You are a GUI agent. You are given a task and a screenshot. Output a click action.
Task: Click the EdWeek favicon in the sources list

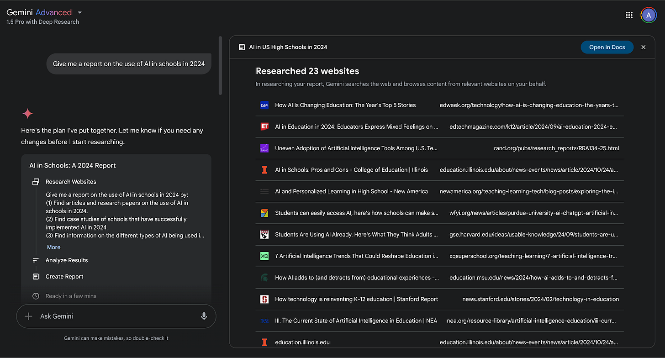click(x=264, y=105)
